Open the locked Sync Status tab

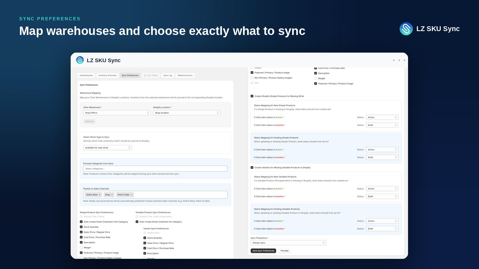pos(151,75)
